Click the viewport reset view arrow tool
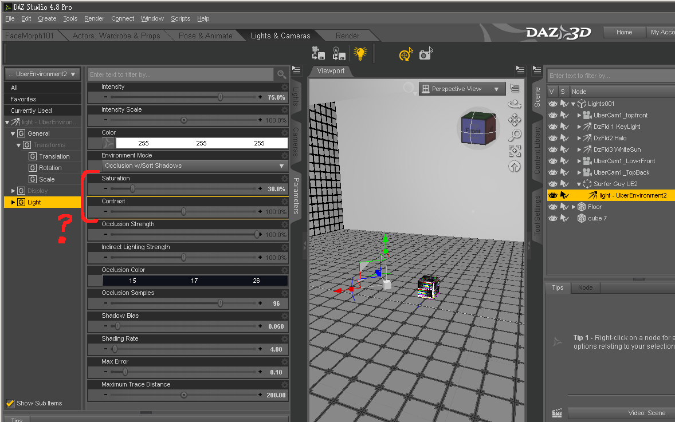Image resolution: width=675 pixels, height=422 pixels. 515,167
